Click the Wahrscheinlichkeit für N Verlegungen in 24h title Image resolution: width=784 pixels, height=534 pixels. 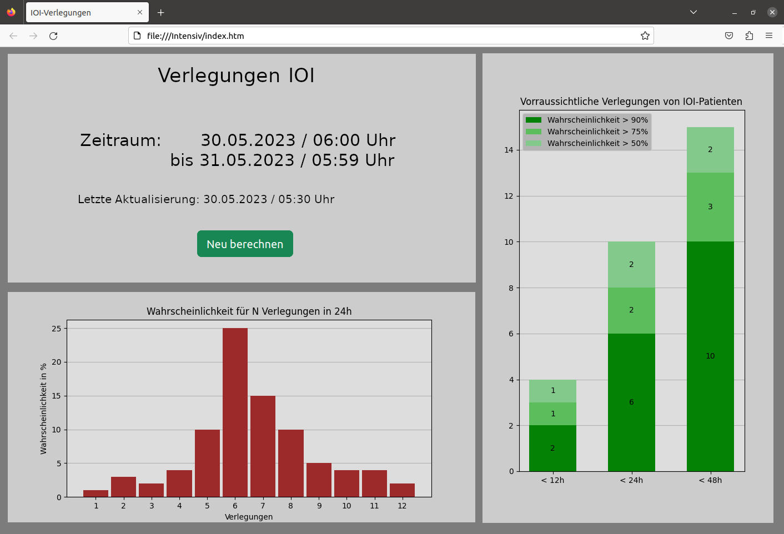click(249, 311)
